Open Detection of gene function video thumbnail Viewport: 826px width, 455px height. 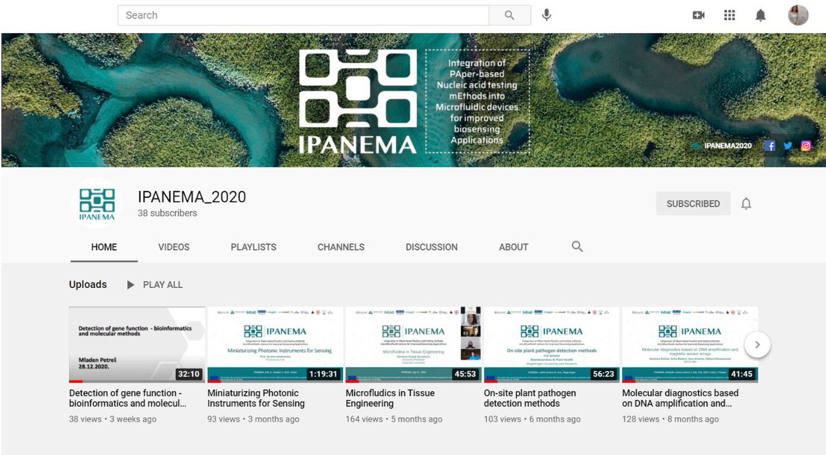tap(137, 344)
